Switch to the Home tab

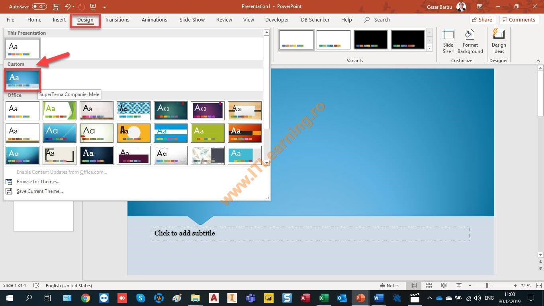point(34,20)
